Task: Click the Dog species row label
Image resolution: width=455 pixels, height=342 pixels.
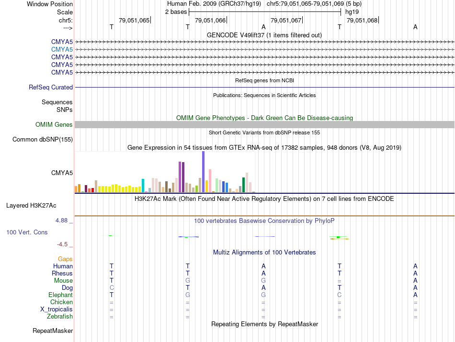Action: tap(68, 288)
